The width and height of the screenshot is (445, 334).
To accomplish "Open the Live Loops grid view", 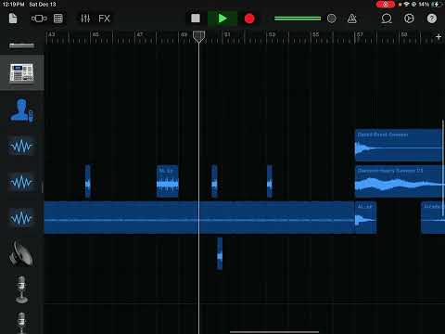I will click(58, 19).
